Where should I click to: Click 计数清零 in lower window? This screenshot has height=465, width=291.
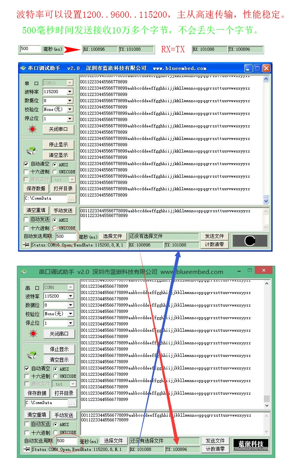click(x=215, y=449)
